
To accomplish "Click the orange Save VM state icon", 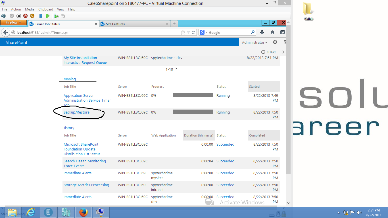I will [32, 16].
